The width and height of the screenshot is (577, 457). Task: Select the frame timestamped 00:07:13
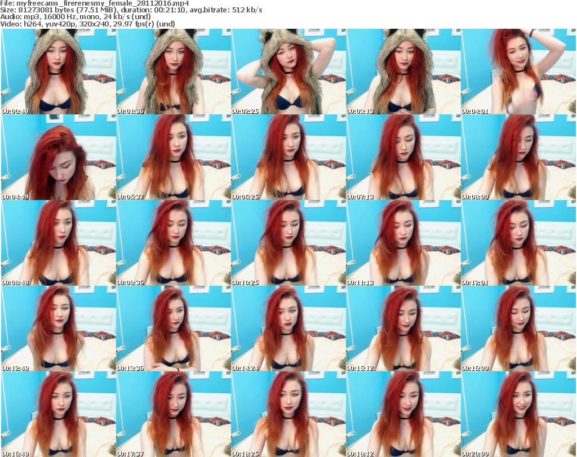(x=403, y=157)
